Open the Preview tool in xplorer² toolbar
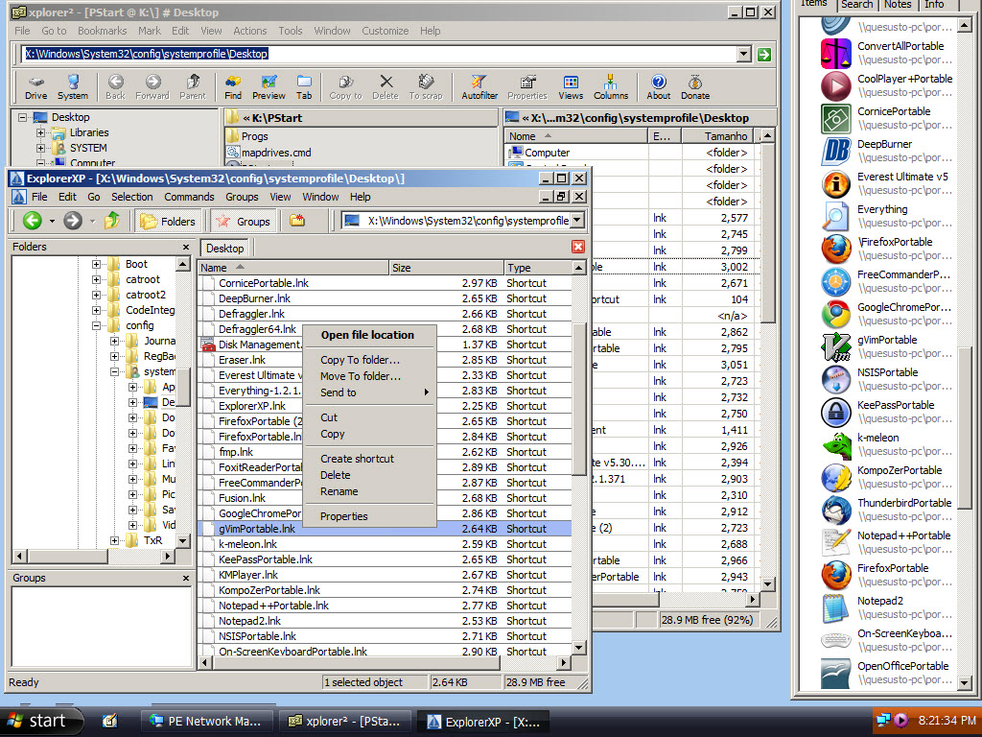The height and width of the screenshot is (737, 982). point(269,86)
